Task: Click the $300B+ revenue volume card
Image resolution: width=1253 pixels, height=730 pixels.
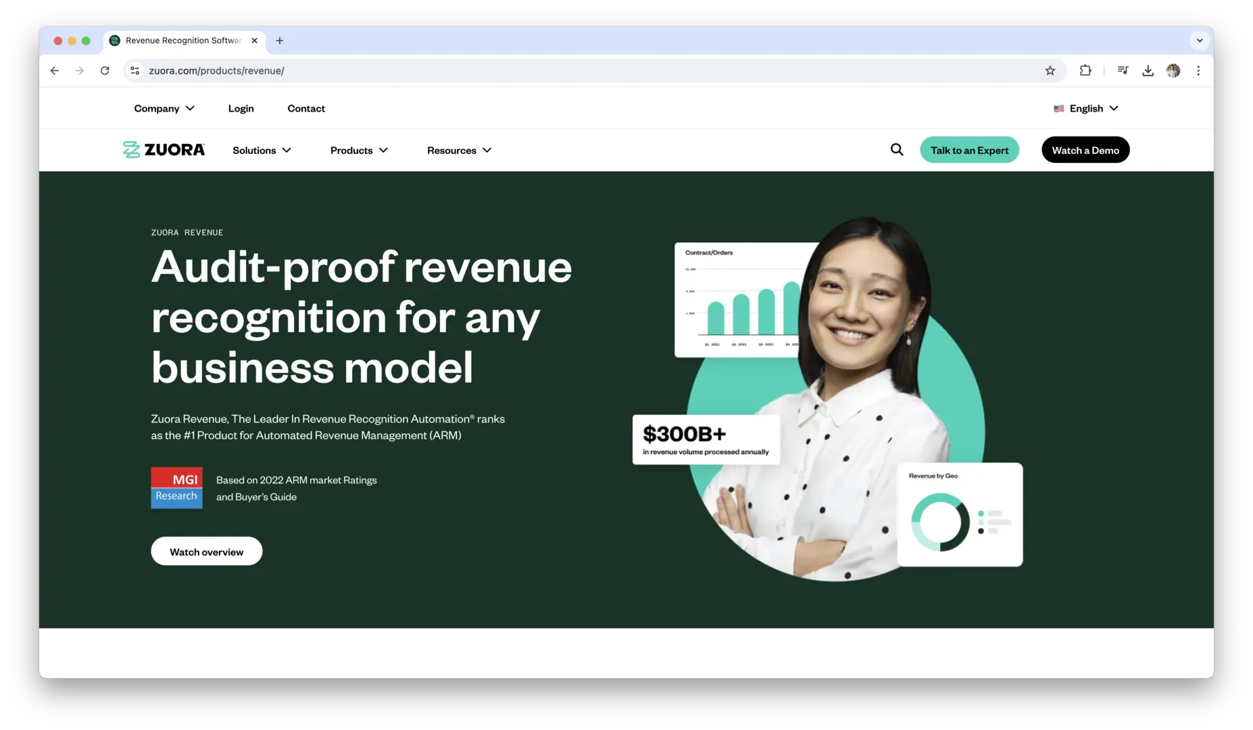Action: pyautogui.click(x=706, y=440)
